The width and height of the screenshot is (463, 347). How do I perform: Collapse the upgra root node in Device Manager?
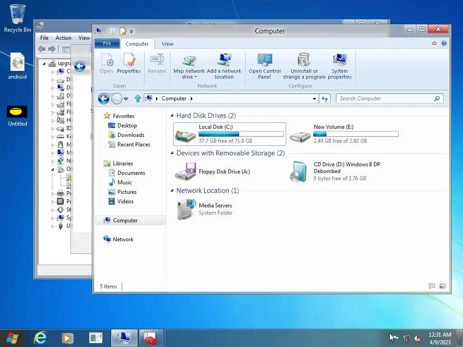click(x=44, y=64)
